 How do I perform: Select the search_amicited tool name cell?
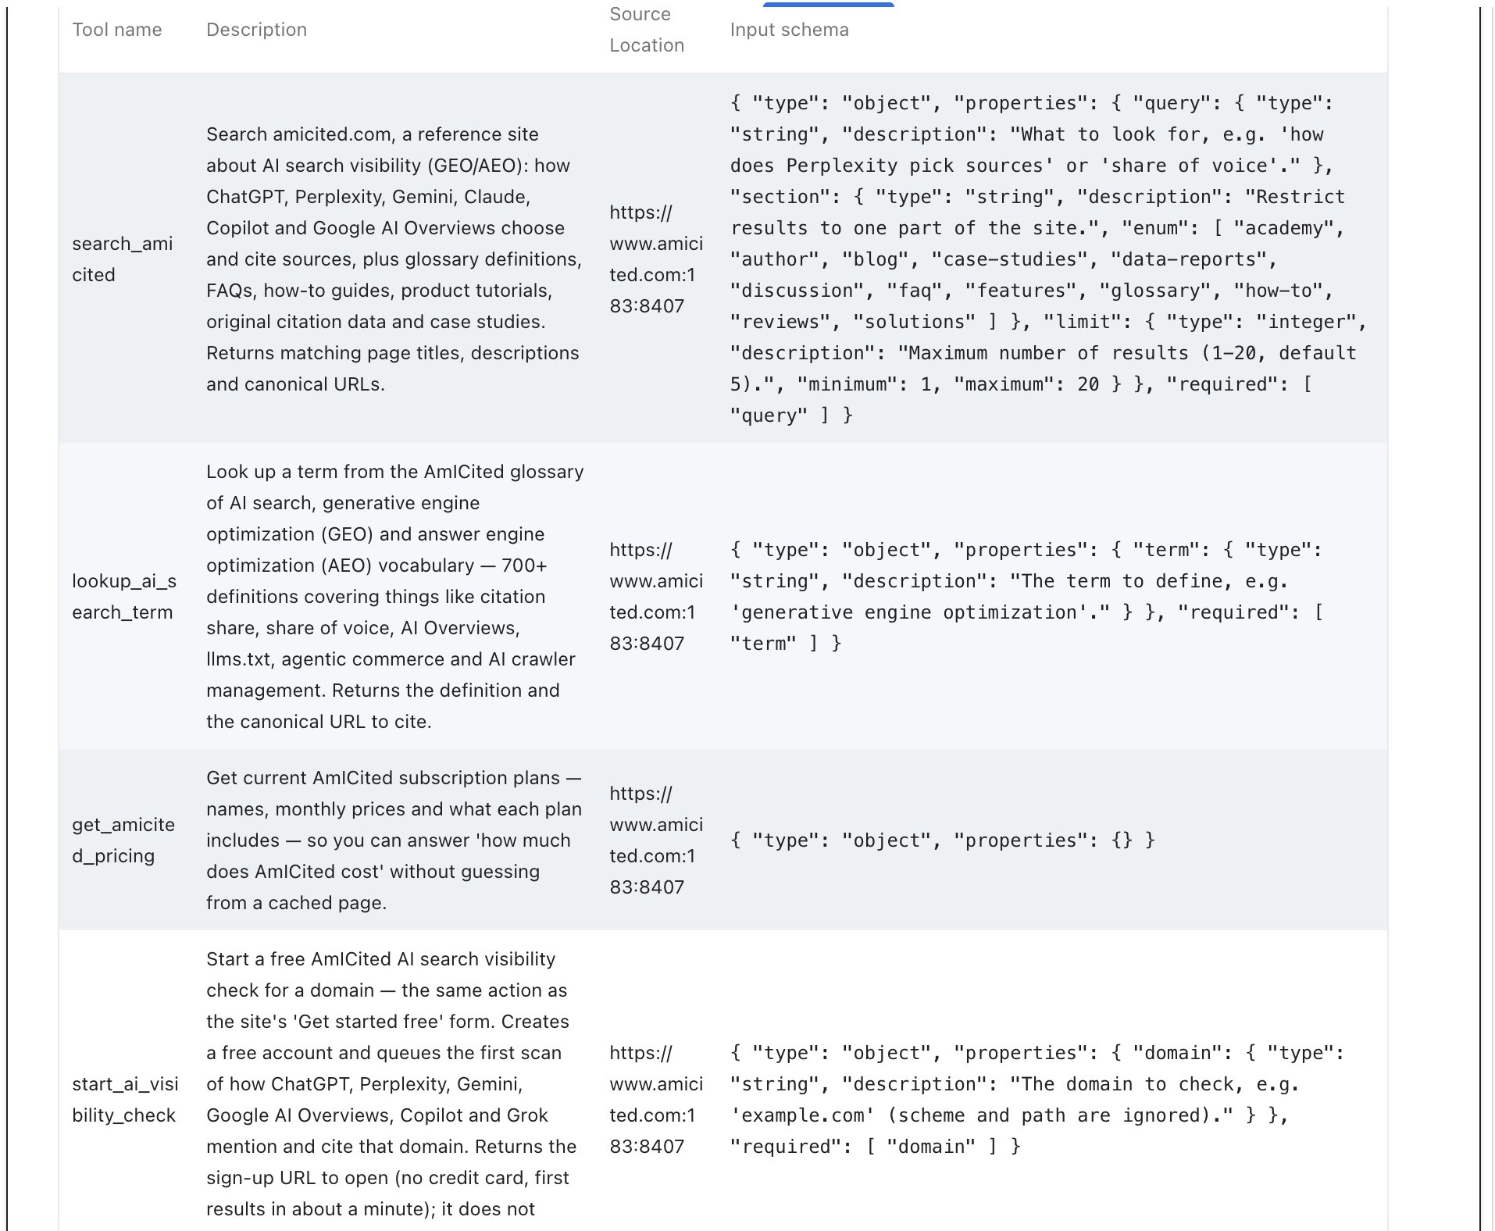point(123,259)
